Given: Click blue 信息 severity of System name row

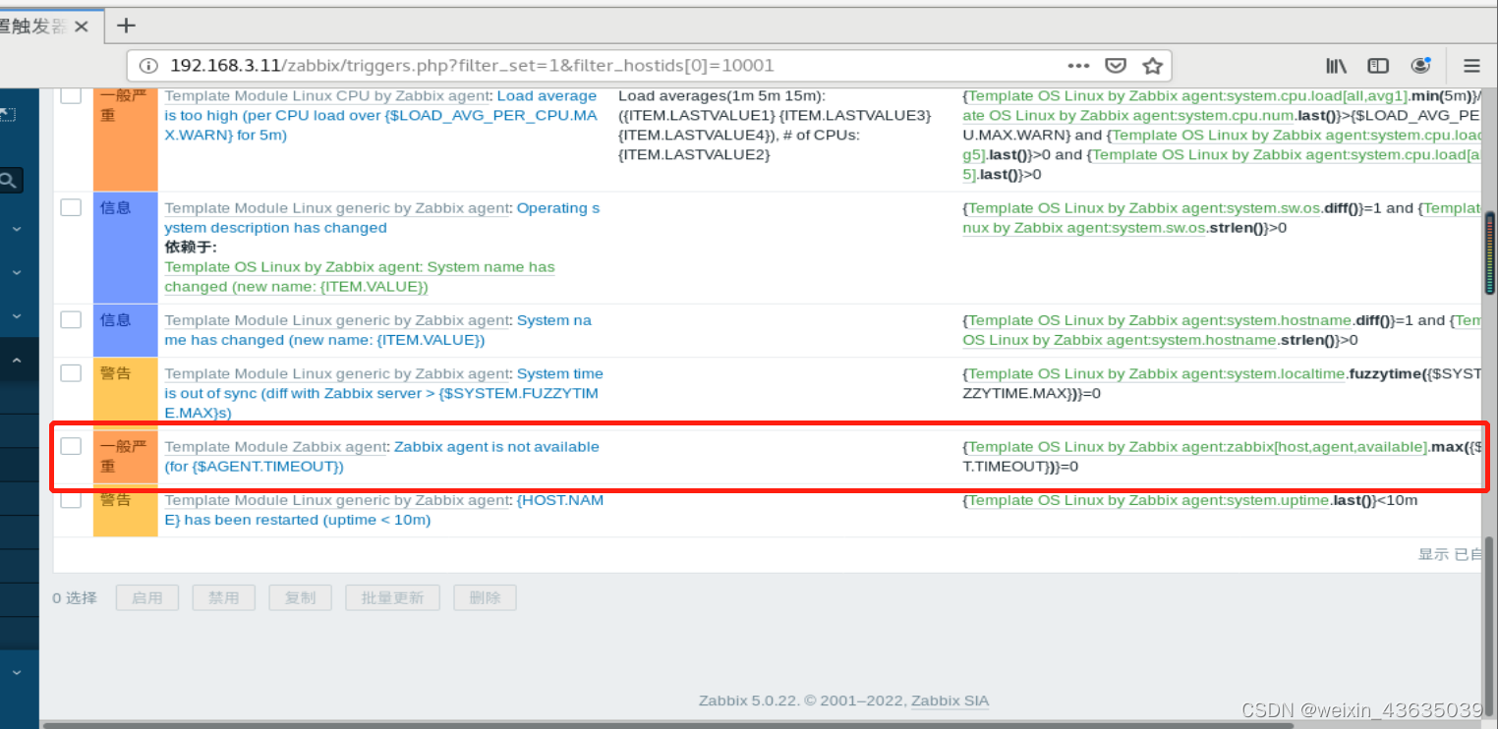Looking at the screenshot, I should pyautogui.click(x=125, y=330).
